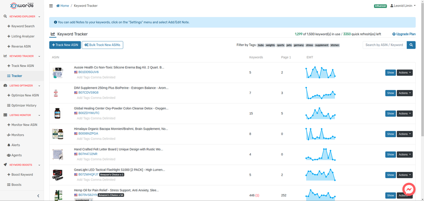Screen dimensions: 424x201
Task: Open the Leonid Limin user dropdown
Action: coord(403,5)
